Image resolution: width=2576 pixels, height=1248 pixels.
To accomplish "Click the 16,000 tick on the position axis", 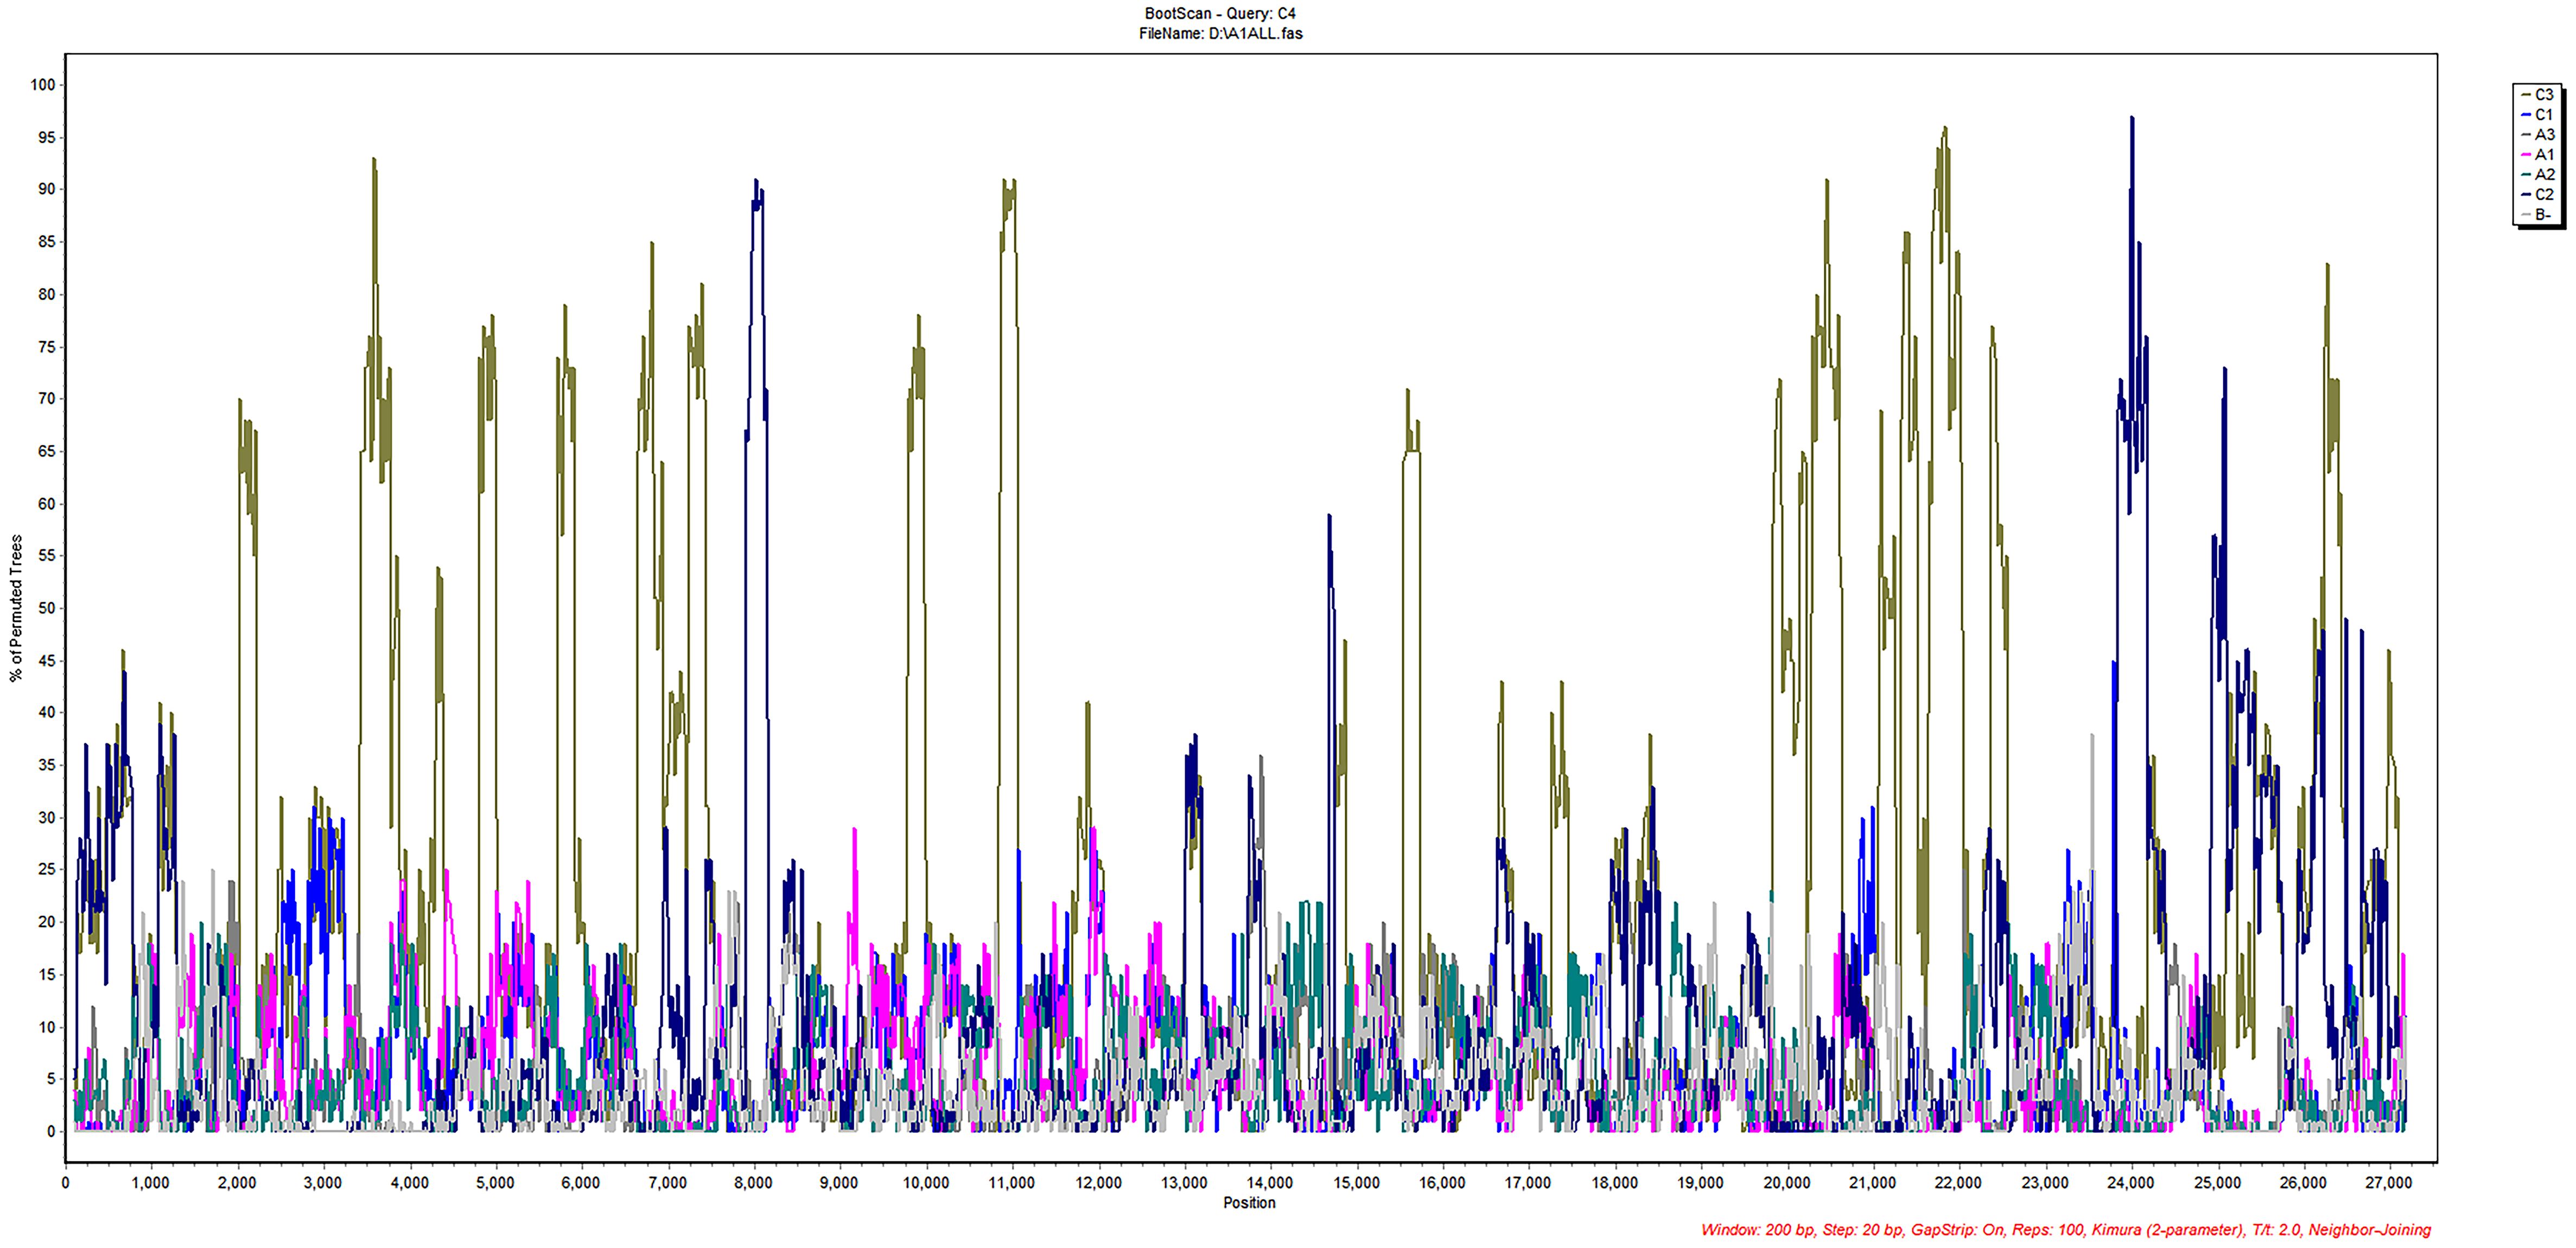I will (x=1442, y=1183).
